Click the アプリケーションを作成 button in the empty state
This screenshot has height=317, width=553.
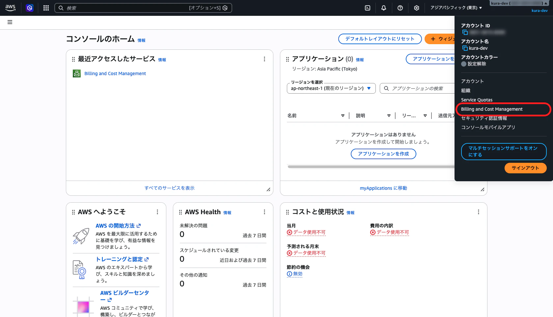point(383,154)
